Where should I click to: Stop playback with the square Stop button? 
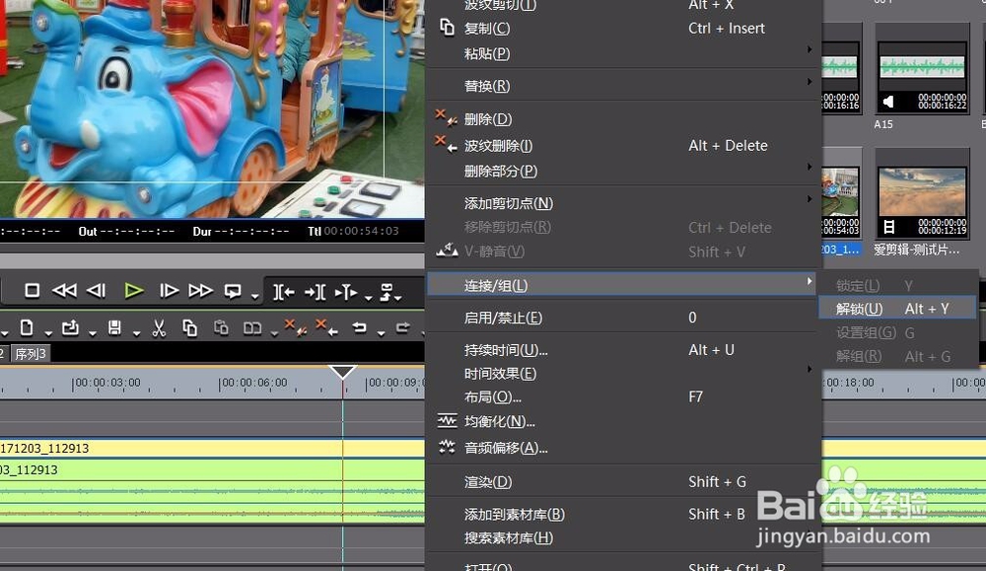(x=33, y=291)
